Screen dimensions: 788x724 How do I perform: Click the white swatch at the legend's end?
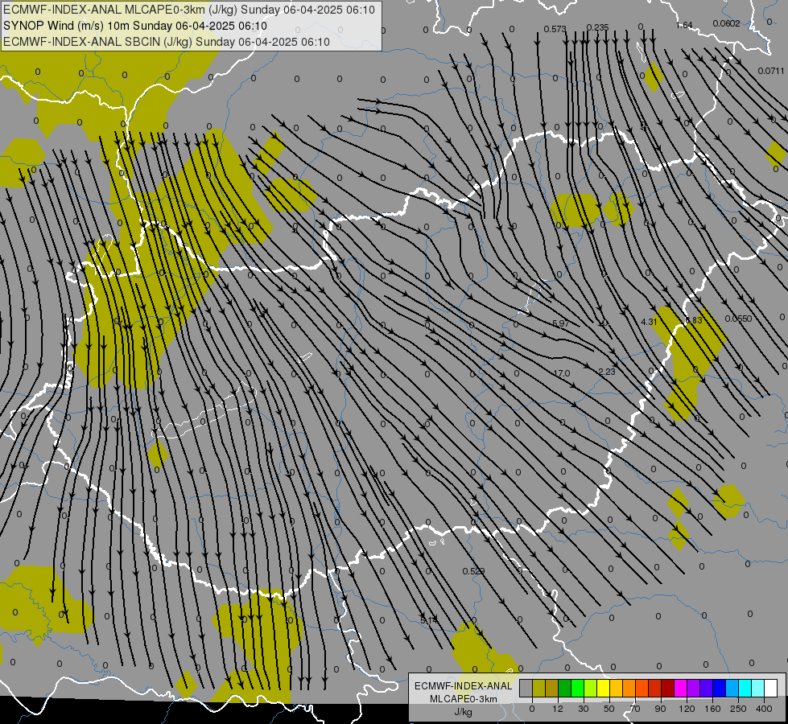pyautogui.click(x=771, y=688)
